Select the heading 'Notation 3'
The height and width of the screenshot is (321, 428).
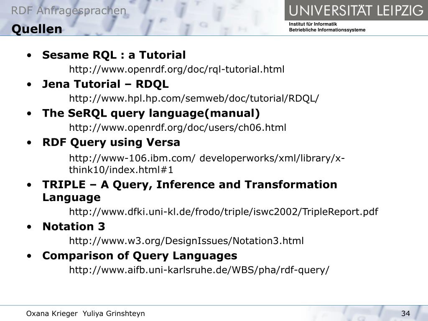tap(74, 227)
